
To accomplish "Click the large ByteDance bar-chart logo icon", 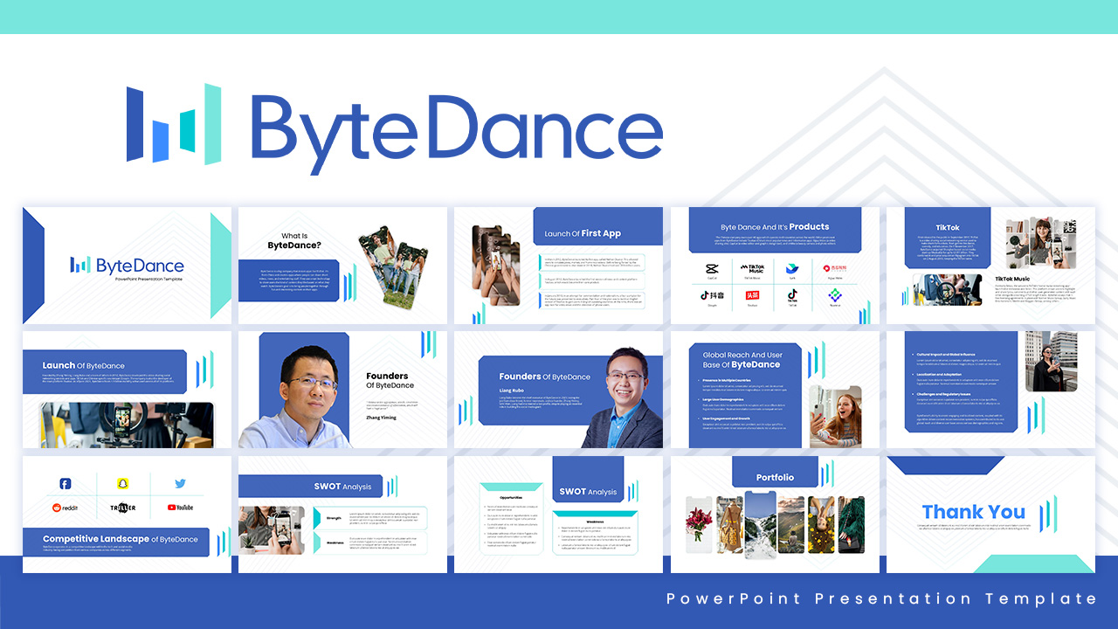I will 174,124.
